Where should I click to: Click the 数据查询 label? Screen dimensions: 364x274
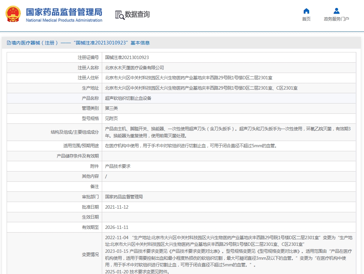137,14
